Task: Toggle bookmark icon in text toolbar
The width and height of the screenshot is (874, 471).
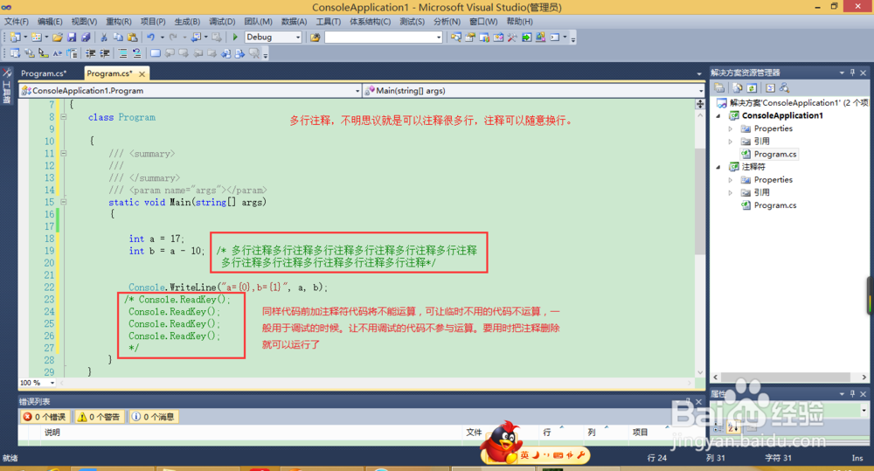Action: (x=156, y=53)
